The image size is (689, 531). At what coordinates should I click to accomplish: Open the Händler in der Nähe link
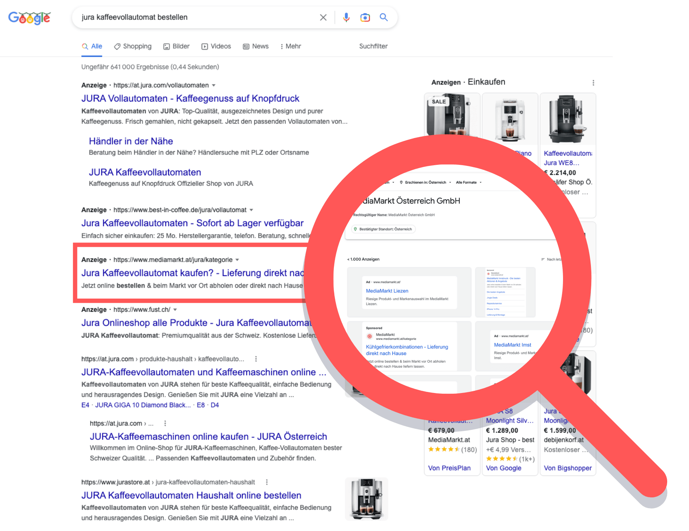pos(131,141)
